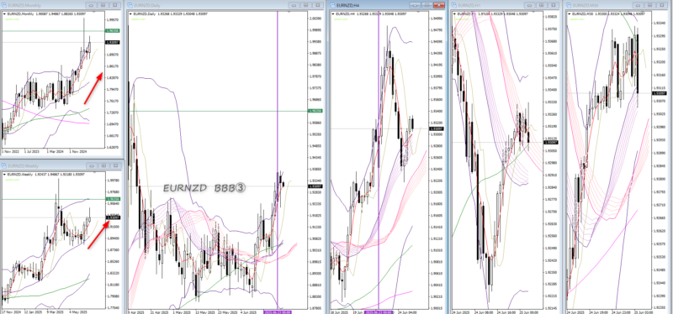This screenshot has width=673, height=314.
Task: Maximize the EURNZD,Daily chart window
Action: 305,5
